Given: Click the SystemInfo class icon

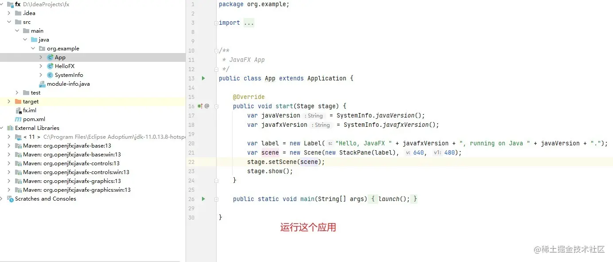Looking at the screenshot, I should point(50,75).
